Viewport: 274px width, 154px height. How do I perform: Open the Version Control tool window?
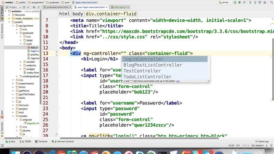pos(63,142)
